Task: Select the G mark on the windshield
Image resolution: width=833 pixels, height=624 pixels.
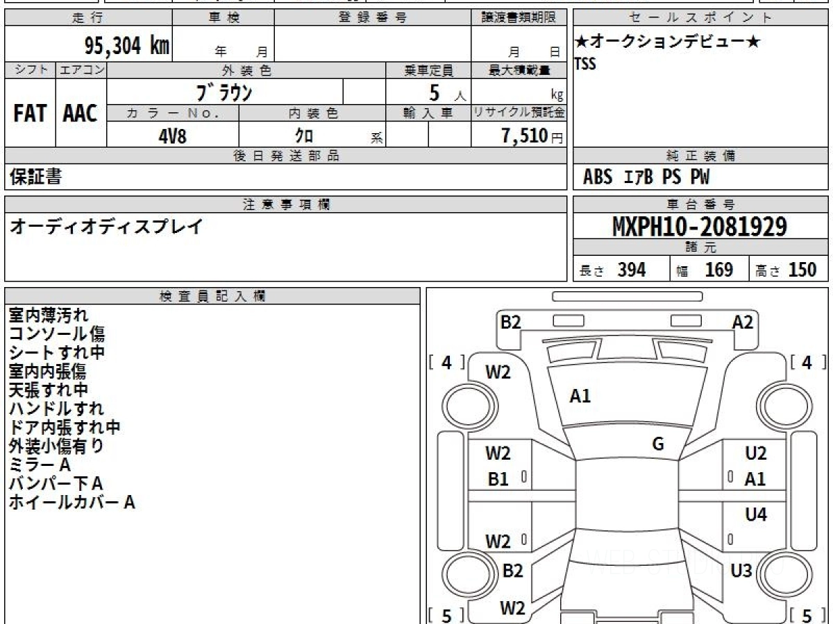Action: click(658, 444)
